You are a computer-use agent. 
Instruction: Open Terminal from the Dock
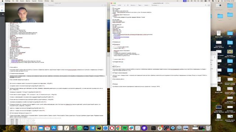tap(153, 128)
